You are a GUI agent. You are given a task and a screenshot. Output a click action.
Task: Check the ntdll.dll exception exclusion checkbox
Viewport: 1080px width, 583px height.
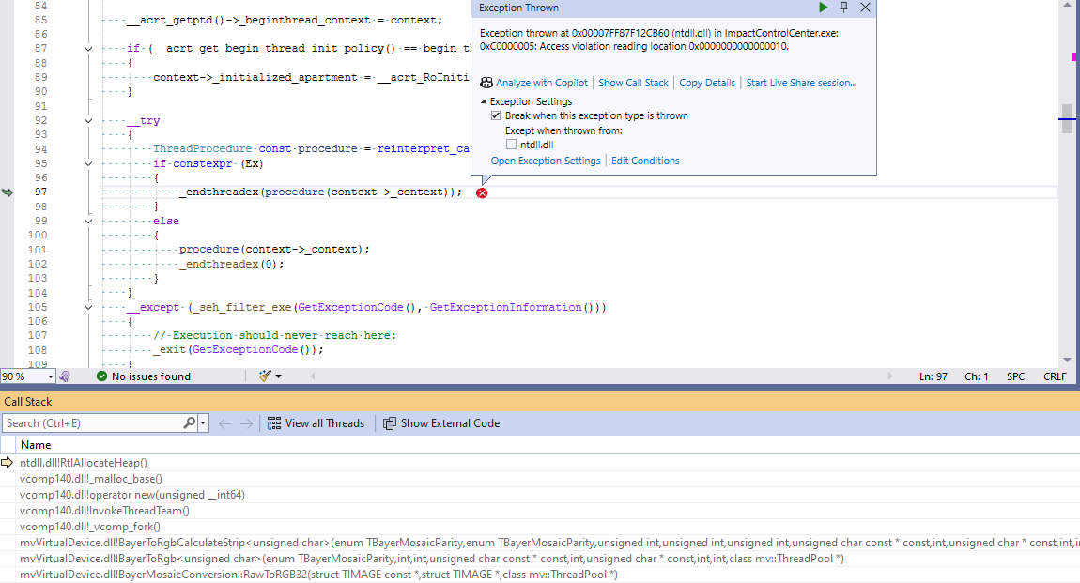click(x=511, y=145)
